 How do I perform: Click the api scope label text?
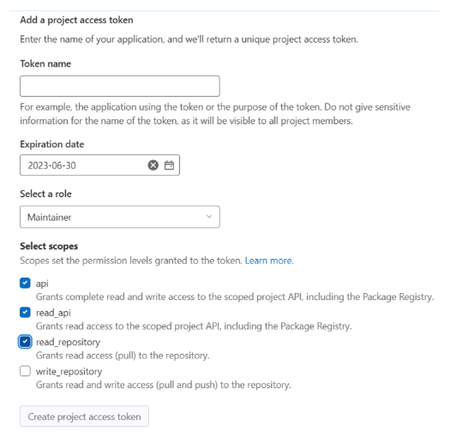[42, 284]
